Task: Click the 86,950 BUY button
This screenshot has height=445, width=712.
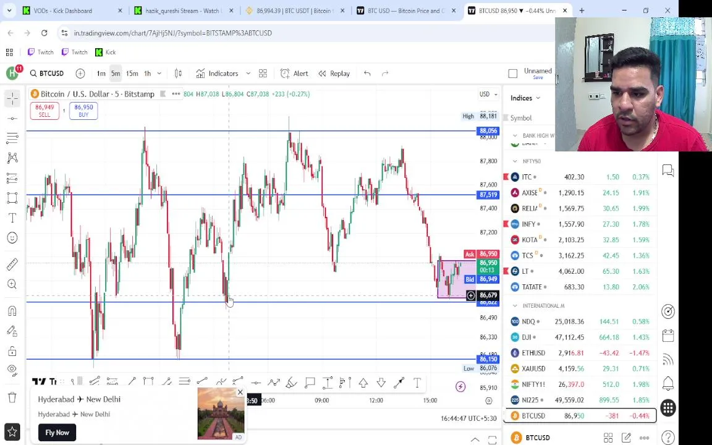Action: tap(83, 111)
